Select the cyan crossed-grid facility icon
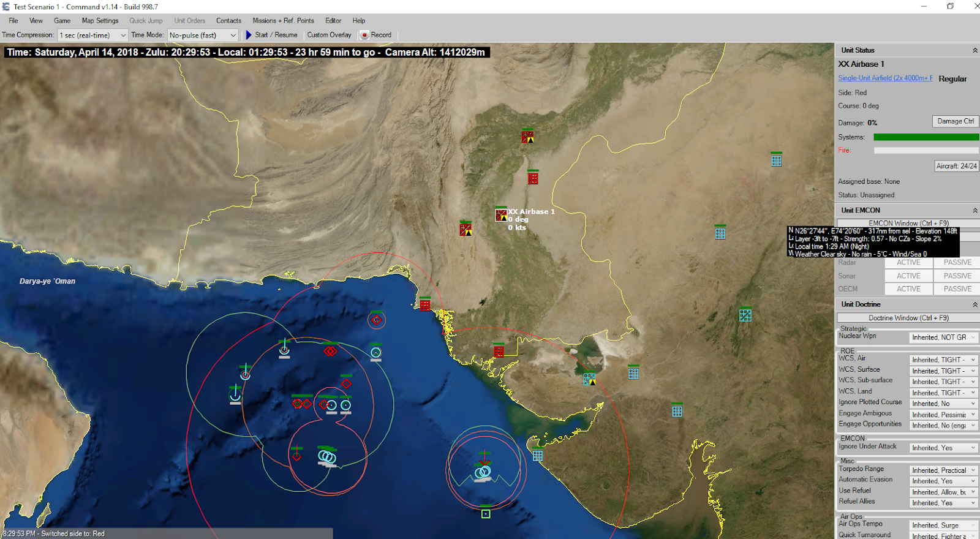The height and width of the screenshot is (539, 980). tap(745, 315)
